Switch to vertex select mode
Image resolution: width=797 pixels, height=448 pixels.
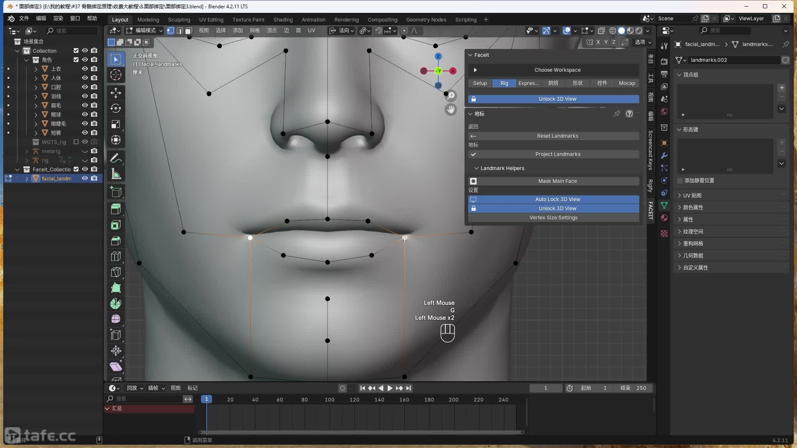(171, 31)
